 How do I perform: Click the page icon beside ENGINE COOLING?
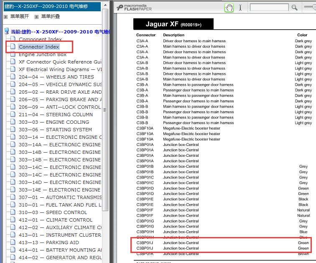click(13, 122)
